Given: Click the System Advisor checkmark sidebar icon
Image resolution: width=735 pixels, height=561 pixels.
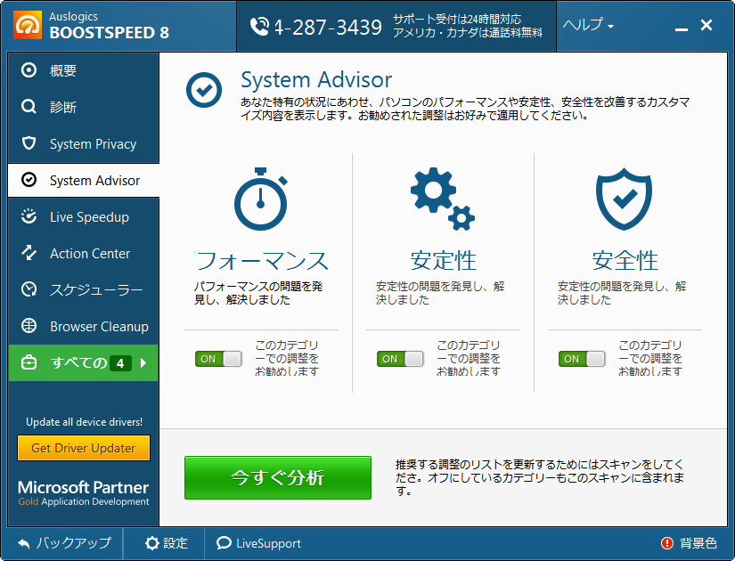Looking at the screenshot, I should [x=29, y=180].
